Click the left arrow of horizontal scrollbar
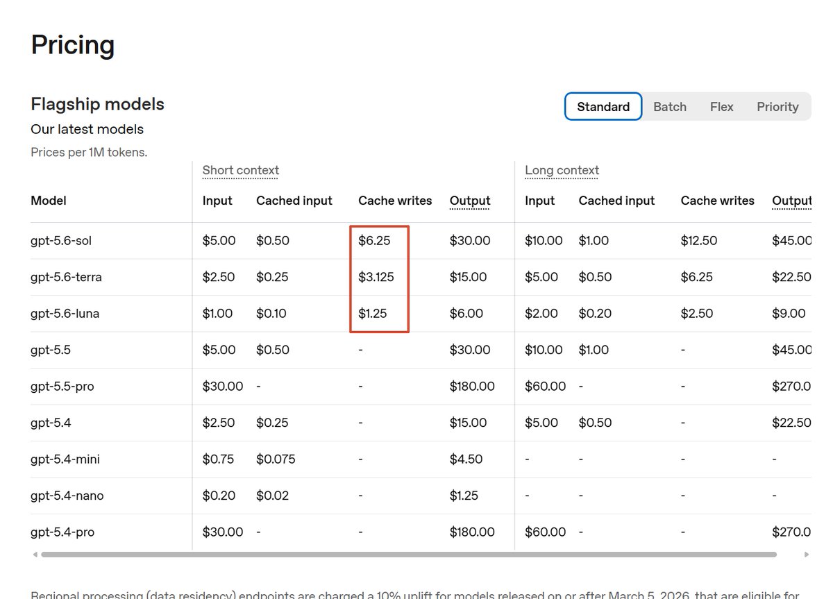 34,555
